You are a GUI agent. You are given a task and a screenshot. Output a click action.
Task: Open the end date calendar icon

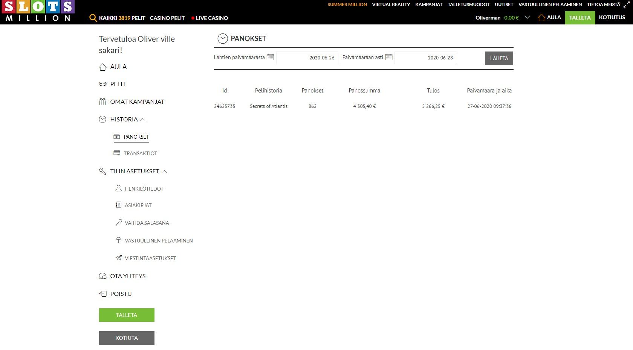389,57
